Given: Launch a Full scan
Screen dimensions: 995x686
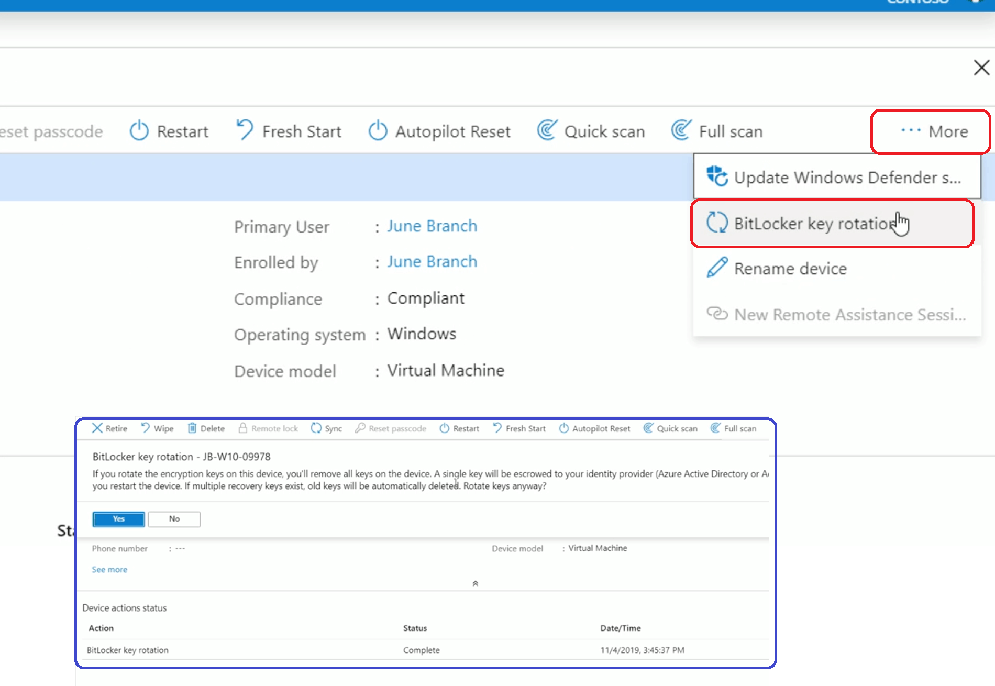Looking at the screenshot, I should [x=716, y=131].
